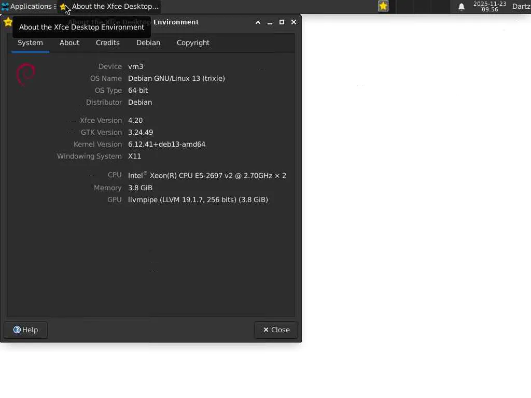Click the roll-up arrow in title bar
Image resolution: width=531 pixels, height=398 pixels.
tap(258, 22)
